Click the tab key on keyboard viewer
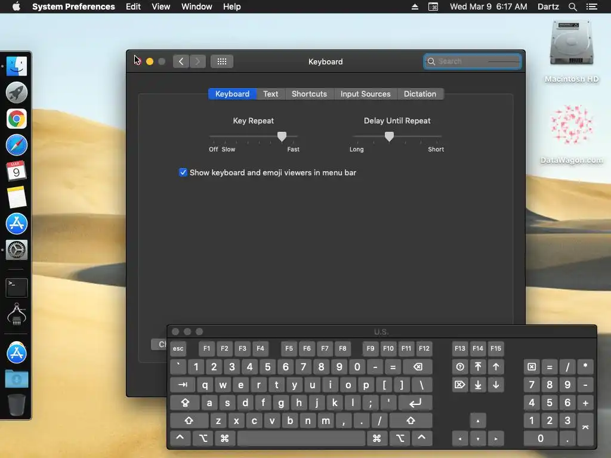Viewport: 611px width, 458px height. tap(183, 385)
